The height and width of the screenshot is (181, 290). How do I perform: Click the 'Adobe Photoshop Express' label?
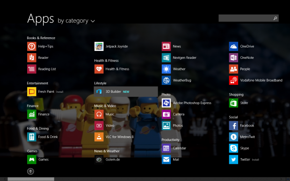coord(192,103)
